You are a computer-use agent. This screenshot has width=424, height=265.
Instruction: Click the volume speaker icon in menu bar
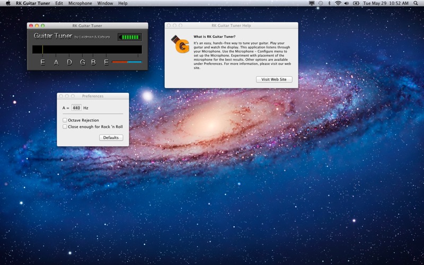(347, 3)
